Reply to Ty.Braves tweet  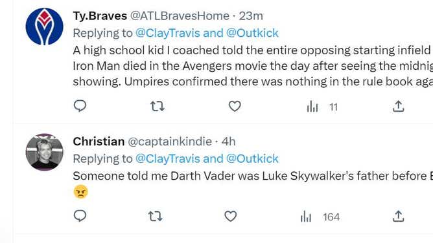pyautogui.click(x=80, y=106)
